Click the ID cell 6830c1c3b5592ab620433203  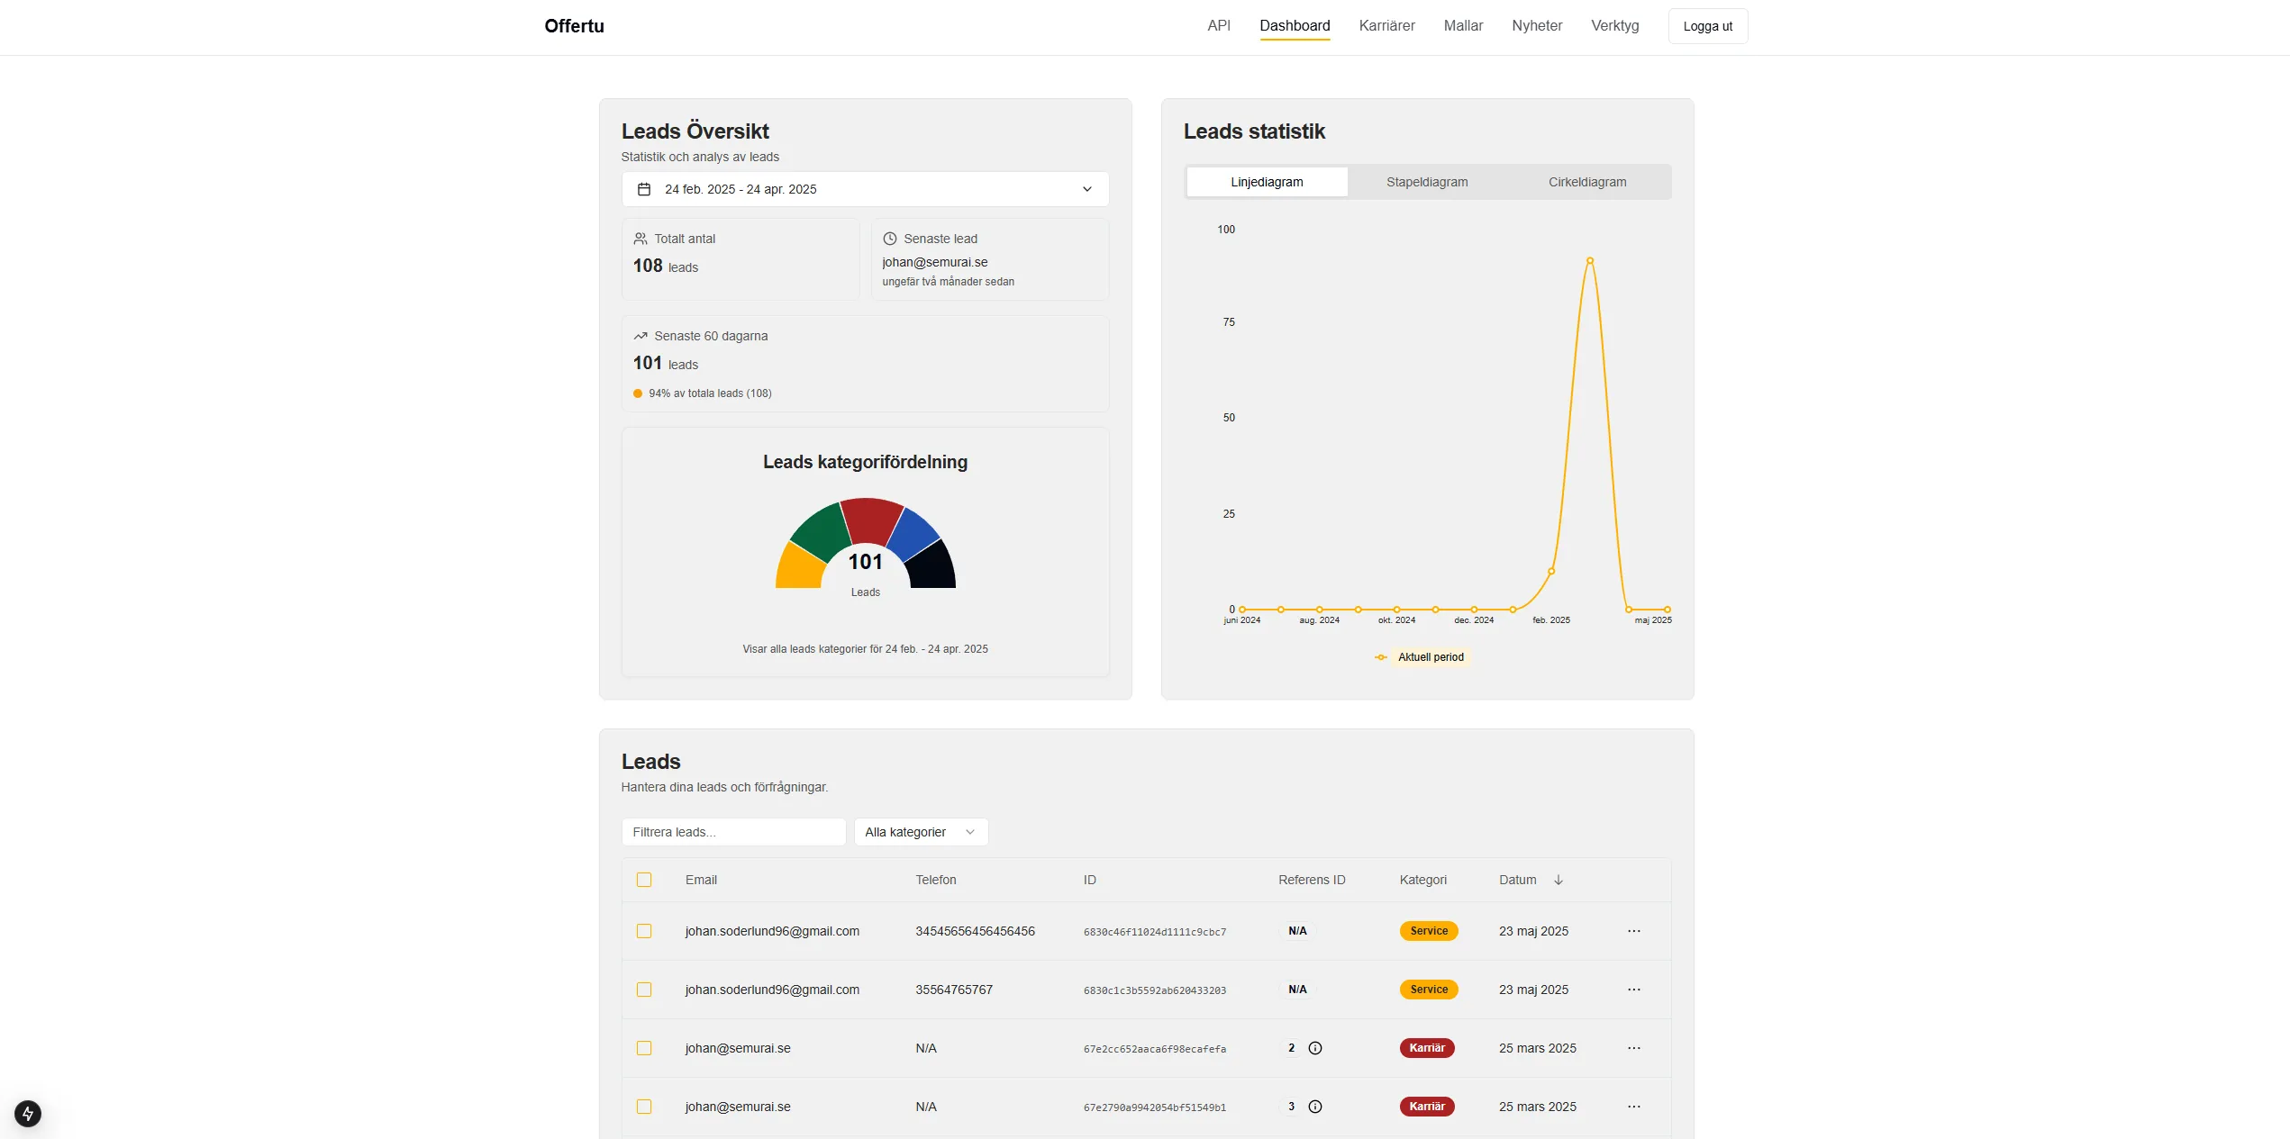coord(1155,990)
